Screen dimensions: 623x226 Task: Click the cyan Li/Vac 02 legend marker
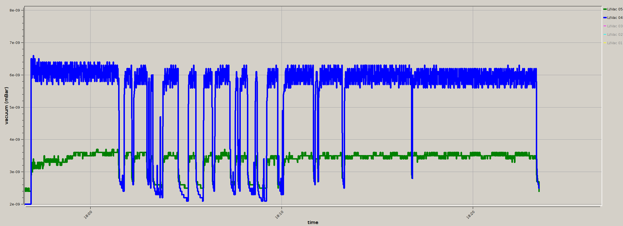605,35
